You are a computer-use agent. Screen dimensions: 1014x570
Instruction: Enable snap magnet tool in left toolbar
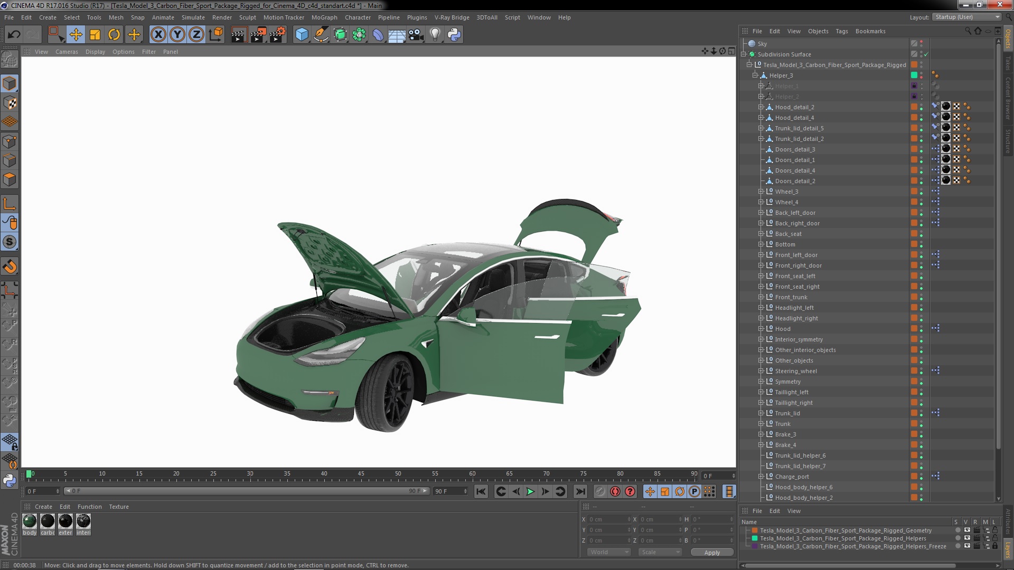(10, 267)
